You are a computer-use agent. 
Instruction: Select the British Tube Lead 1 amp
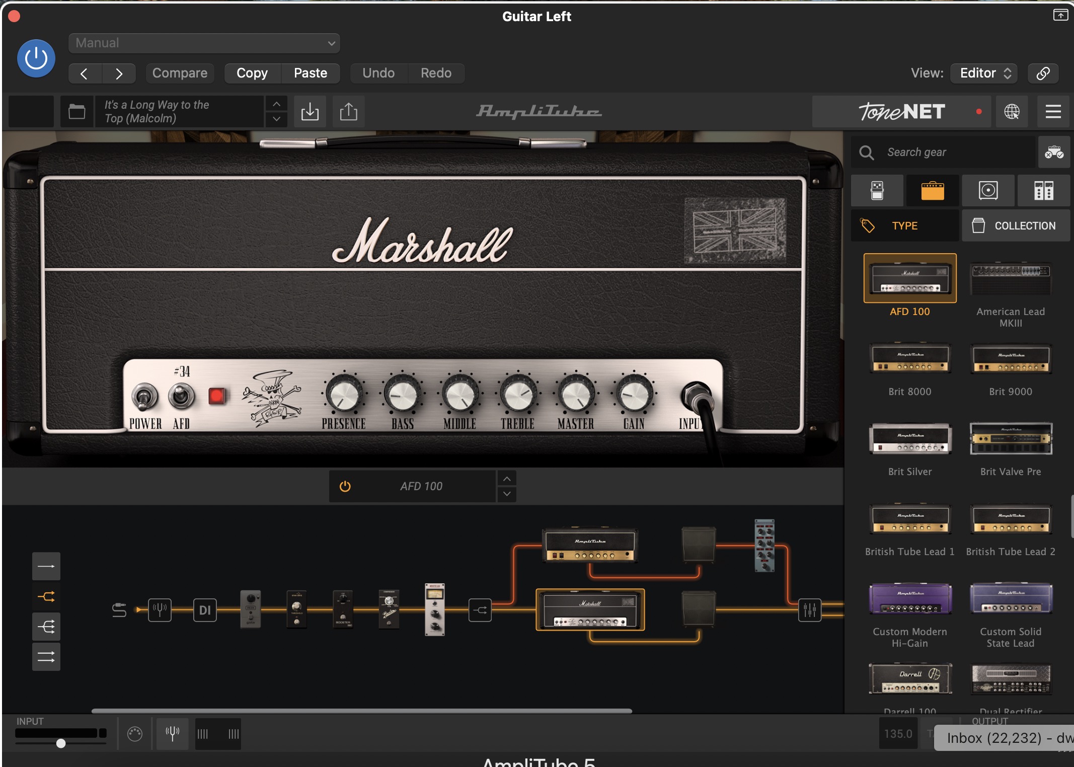(910, 519)
